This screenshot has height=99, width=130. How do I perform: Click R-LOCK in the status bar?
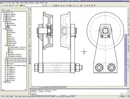click(63, 96)
